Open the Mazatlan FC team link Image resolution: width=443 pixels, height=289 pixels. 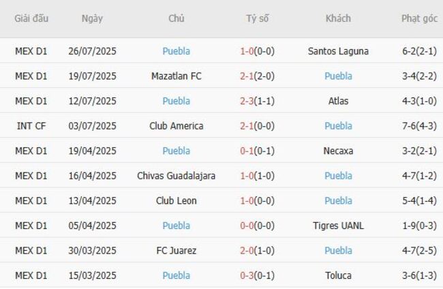(177, 76)
